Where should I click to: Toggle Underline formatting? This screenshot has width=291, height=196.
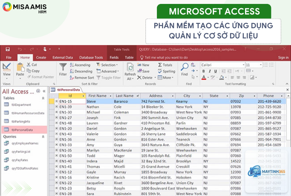point(215,71)
